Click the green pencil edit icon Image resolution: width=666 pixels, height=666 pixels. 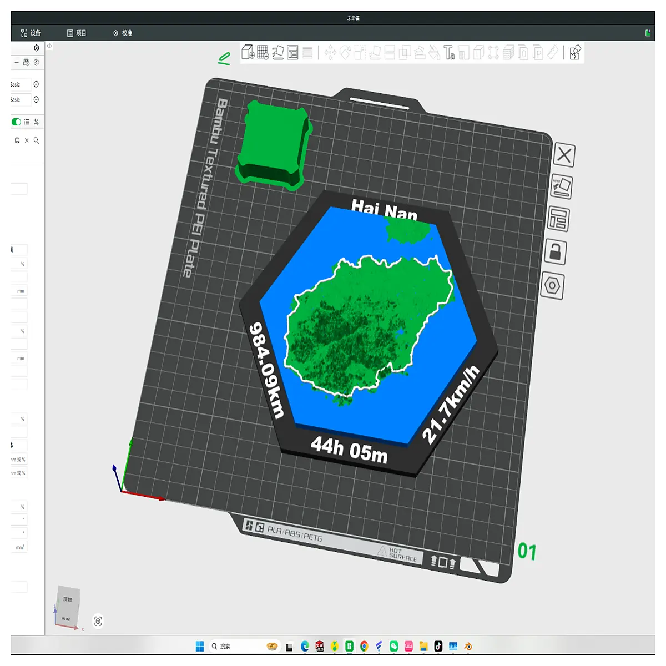[x=224, y=58]
